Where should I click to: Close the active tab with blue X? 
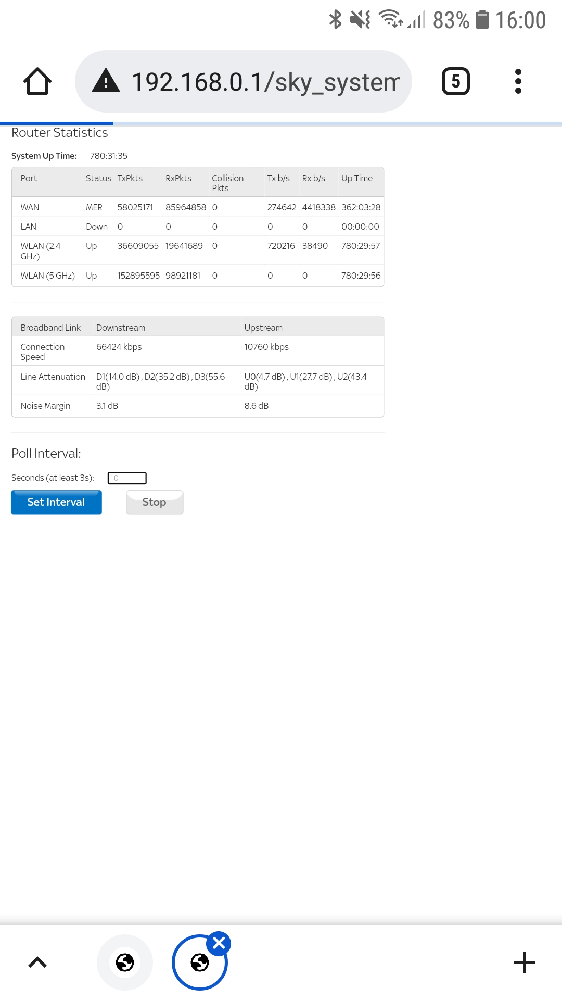(219, 943)
